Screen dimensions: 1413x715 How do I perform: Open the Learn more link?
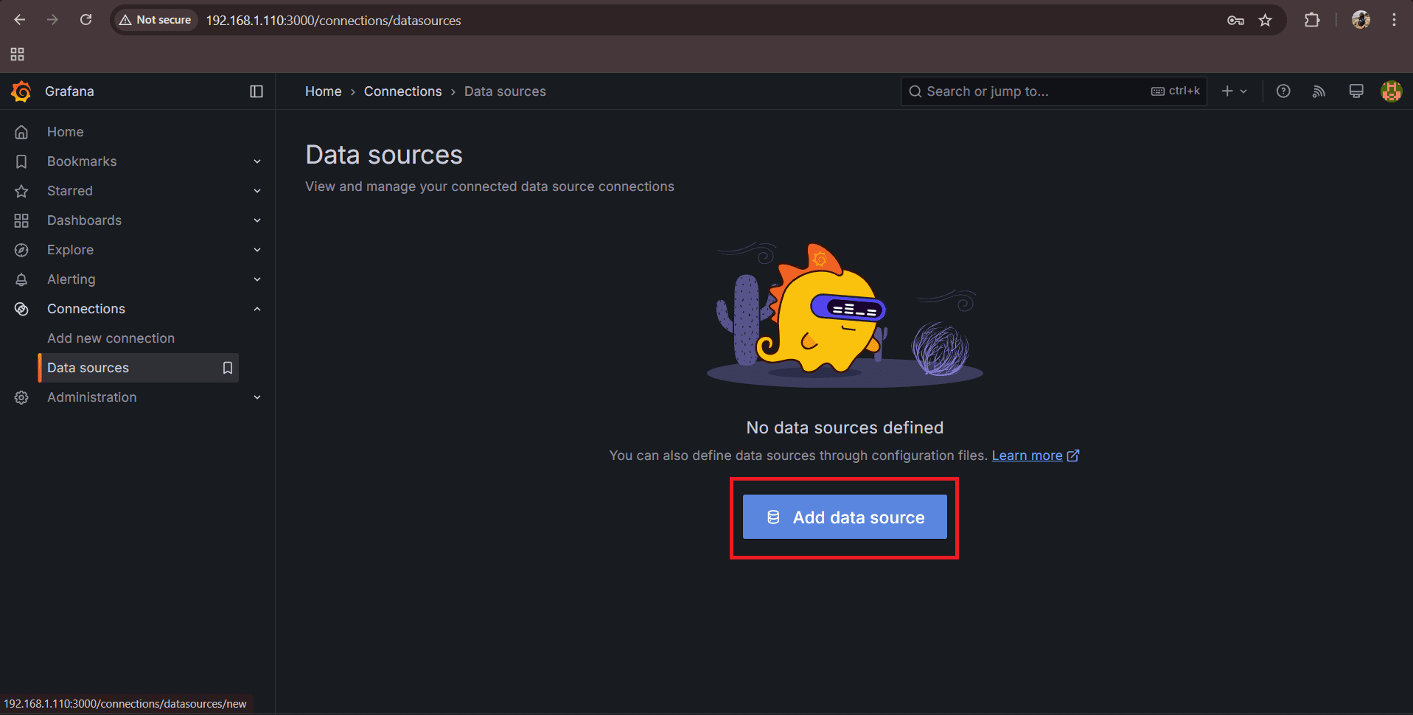point(1027,456)
